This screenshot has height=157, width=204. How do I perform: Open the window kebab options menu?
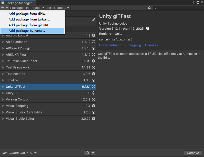click(193, 2)
